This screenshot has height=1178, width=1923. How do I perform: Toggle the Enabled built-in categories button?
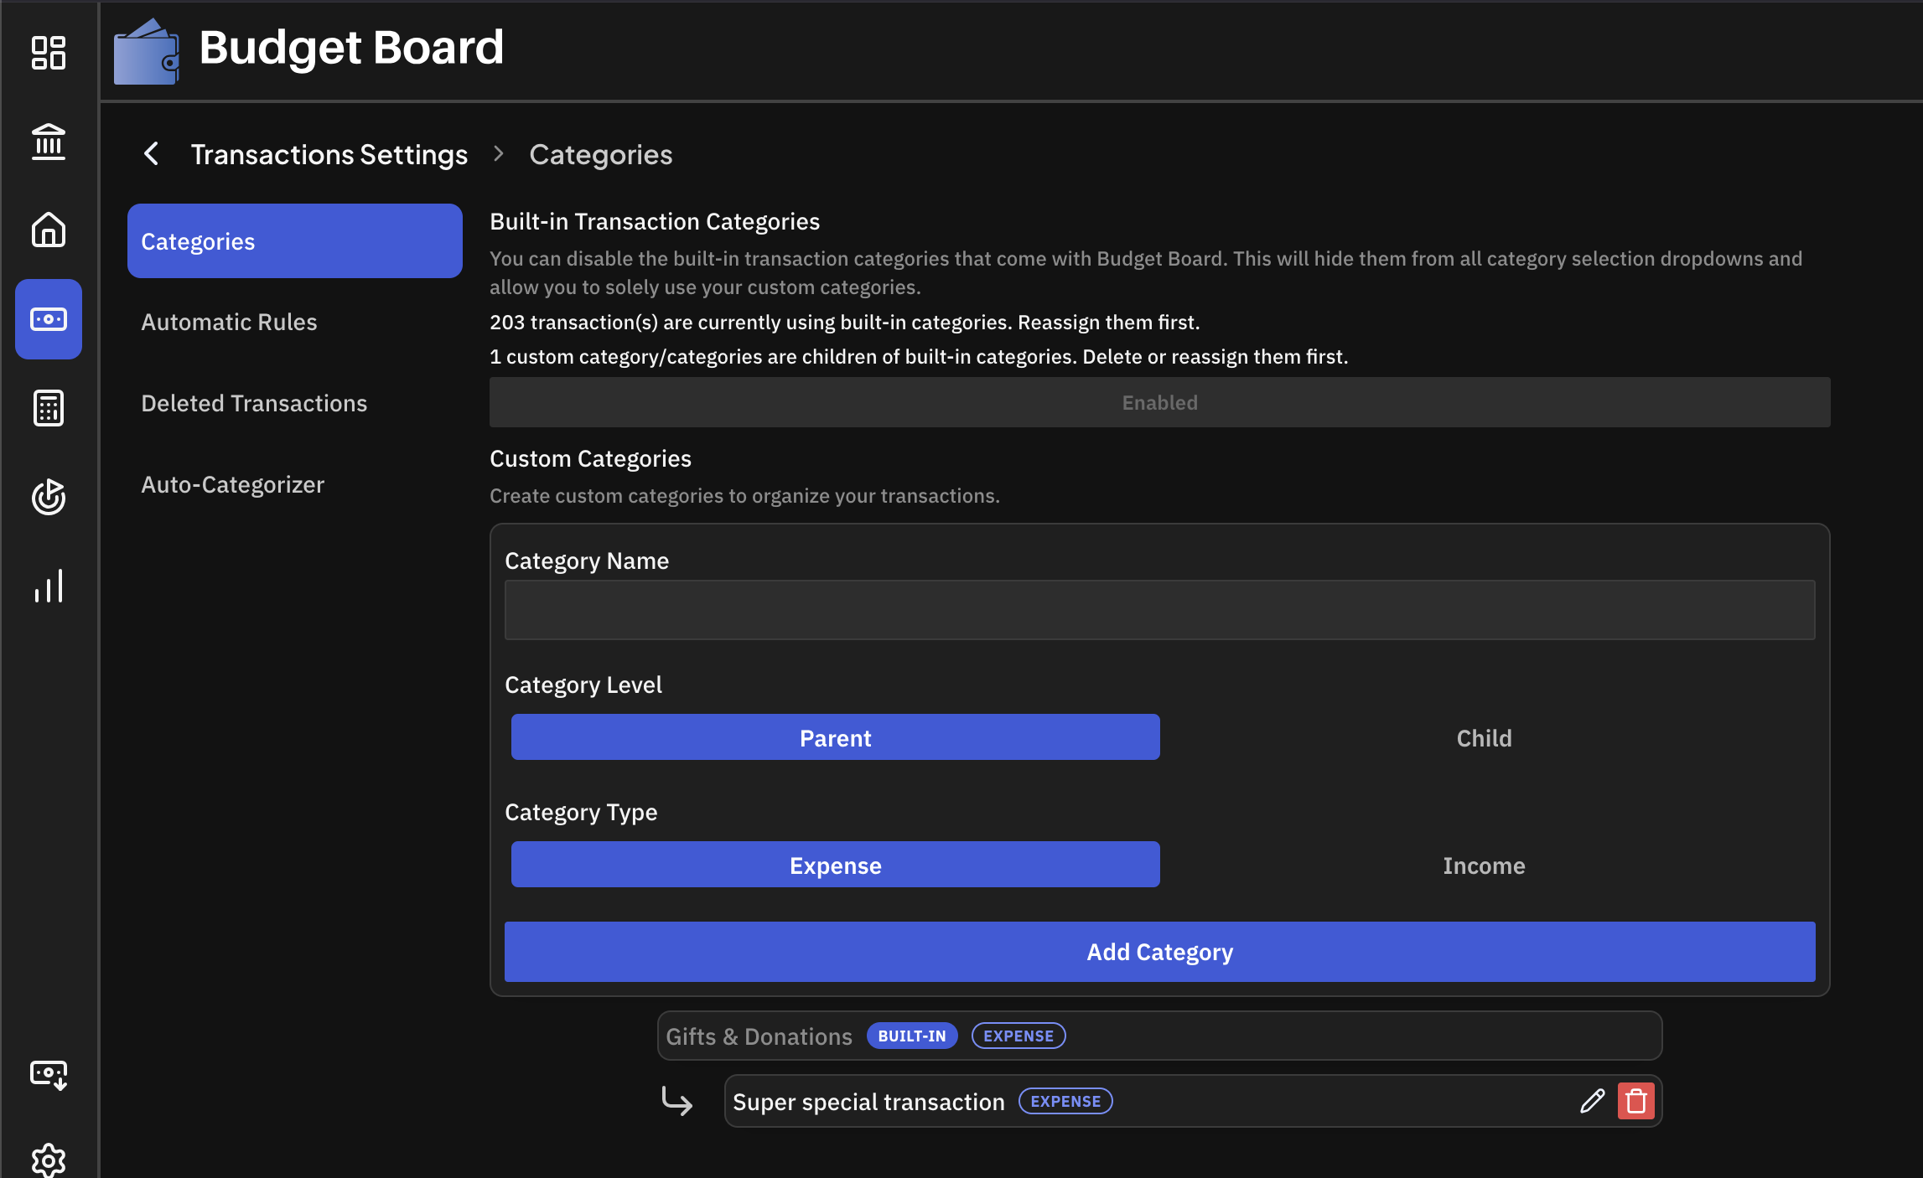pyautogui.click(x=1160, y=402)
